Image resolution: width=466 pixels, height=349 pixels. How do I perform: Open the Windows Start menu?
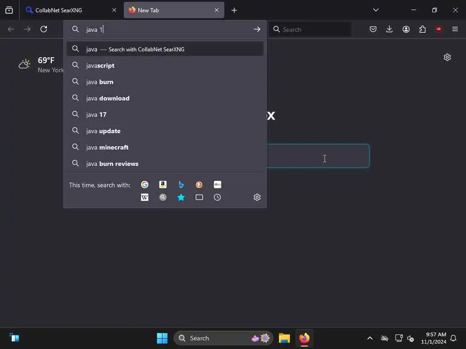pyautogui.click(x=162, y=338)
